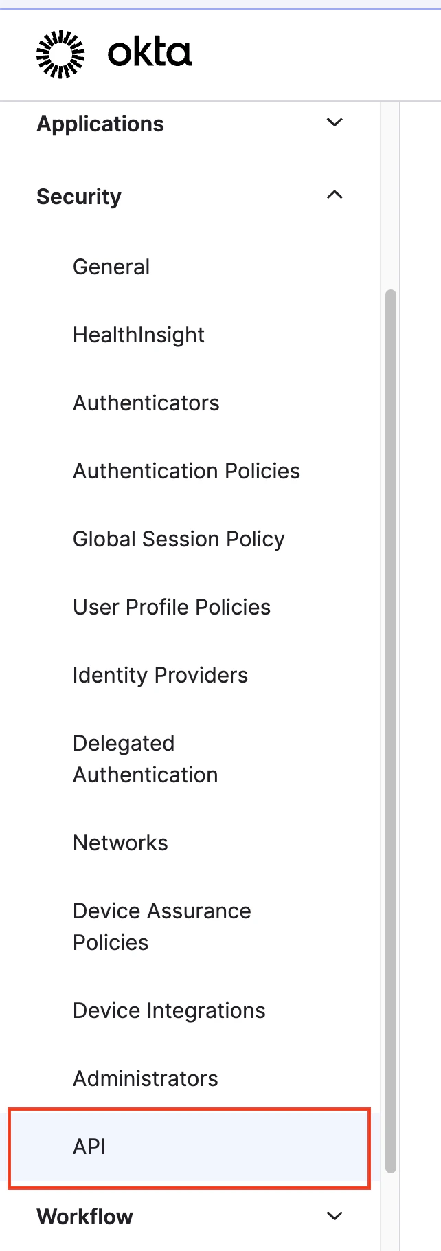441x1251 pixels.
Task: Open the Networks configuration page
Action: pos(120,842)
